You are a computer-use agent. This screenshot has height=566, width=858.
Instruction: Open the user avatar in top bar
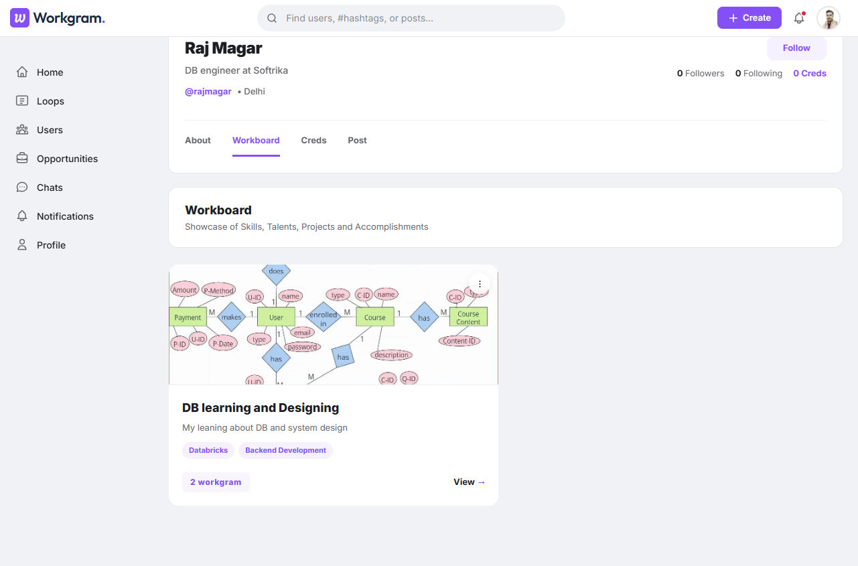[x=829, y=18]
